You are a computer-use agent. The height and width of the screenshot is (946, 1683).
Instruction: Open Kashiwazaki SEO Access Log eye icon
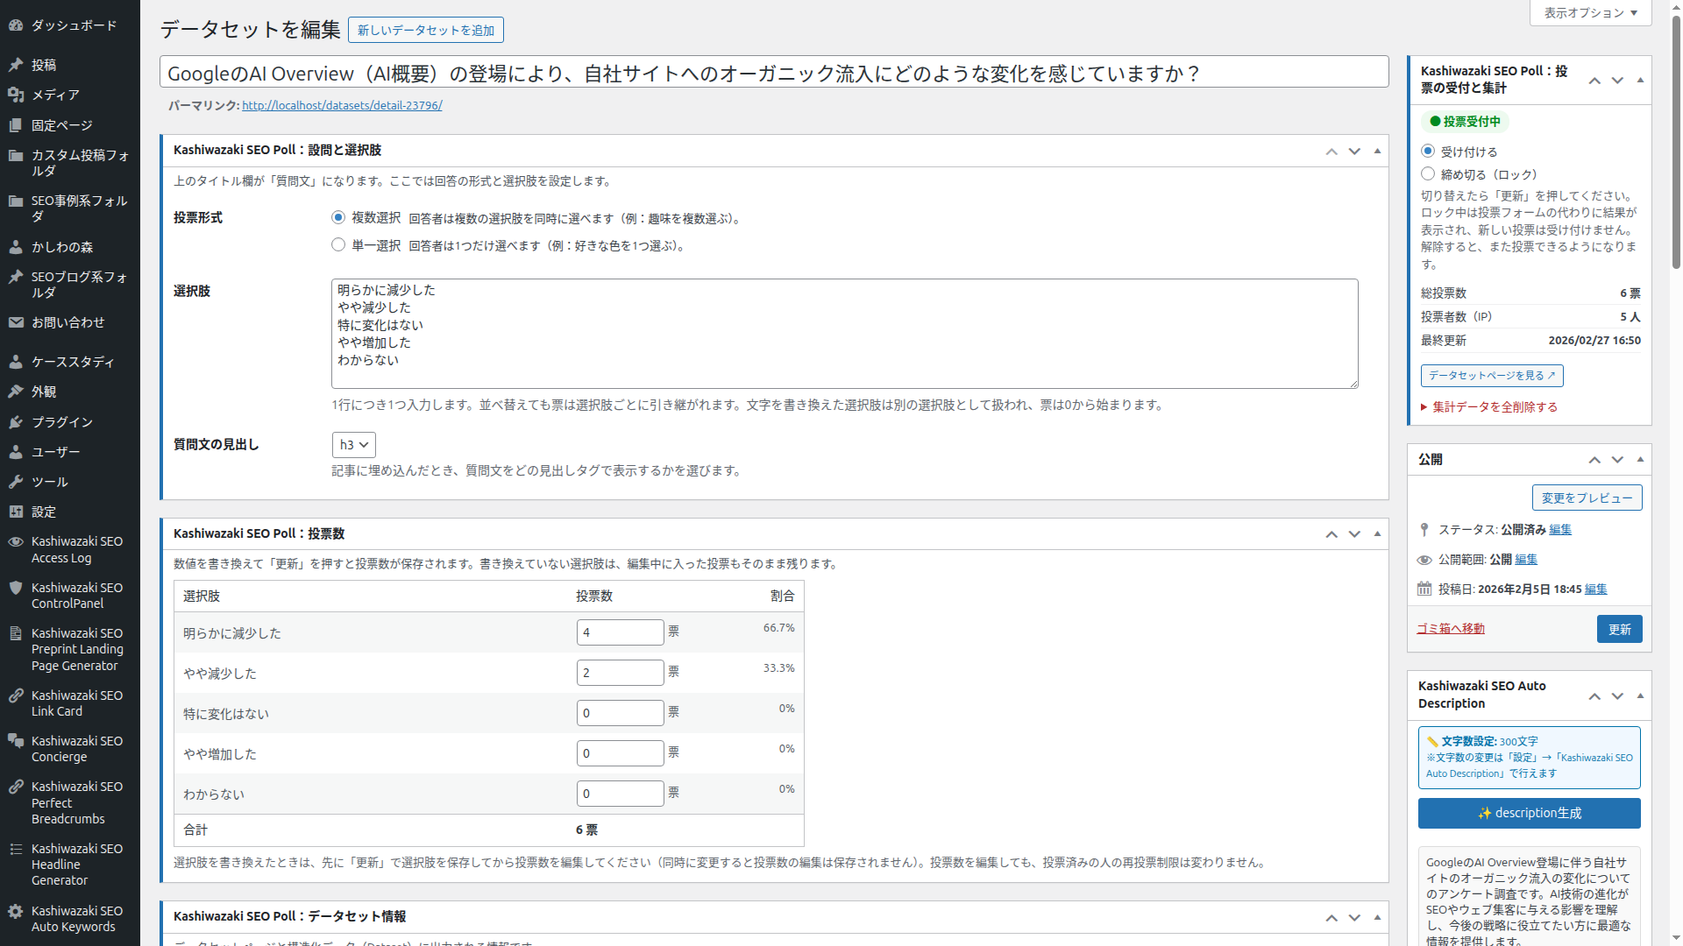(16, 541)
